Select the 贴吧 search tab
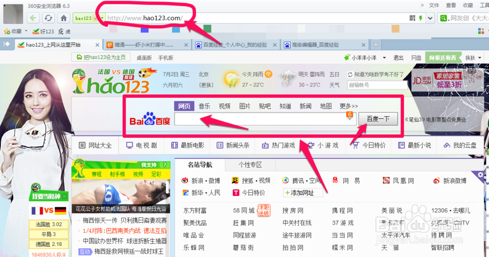This screenshot has width=489, height=257. tap(265, 106)
